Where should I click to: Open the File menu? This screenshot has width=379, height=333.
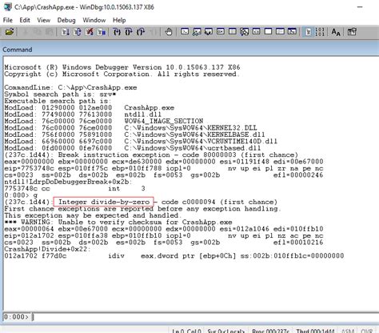click(8, 20)
